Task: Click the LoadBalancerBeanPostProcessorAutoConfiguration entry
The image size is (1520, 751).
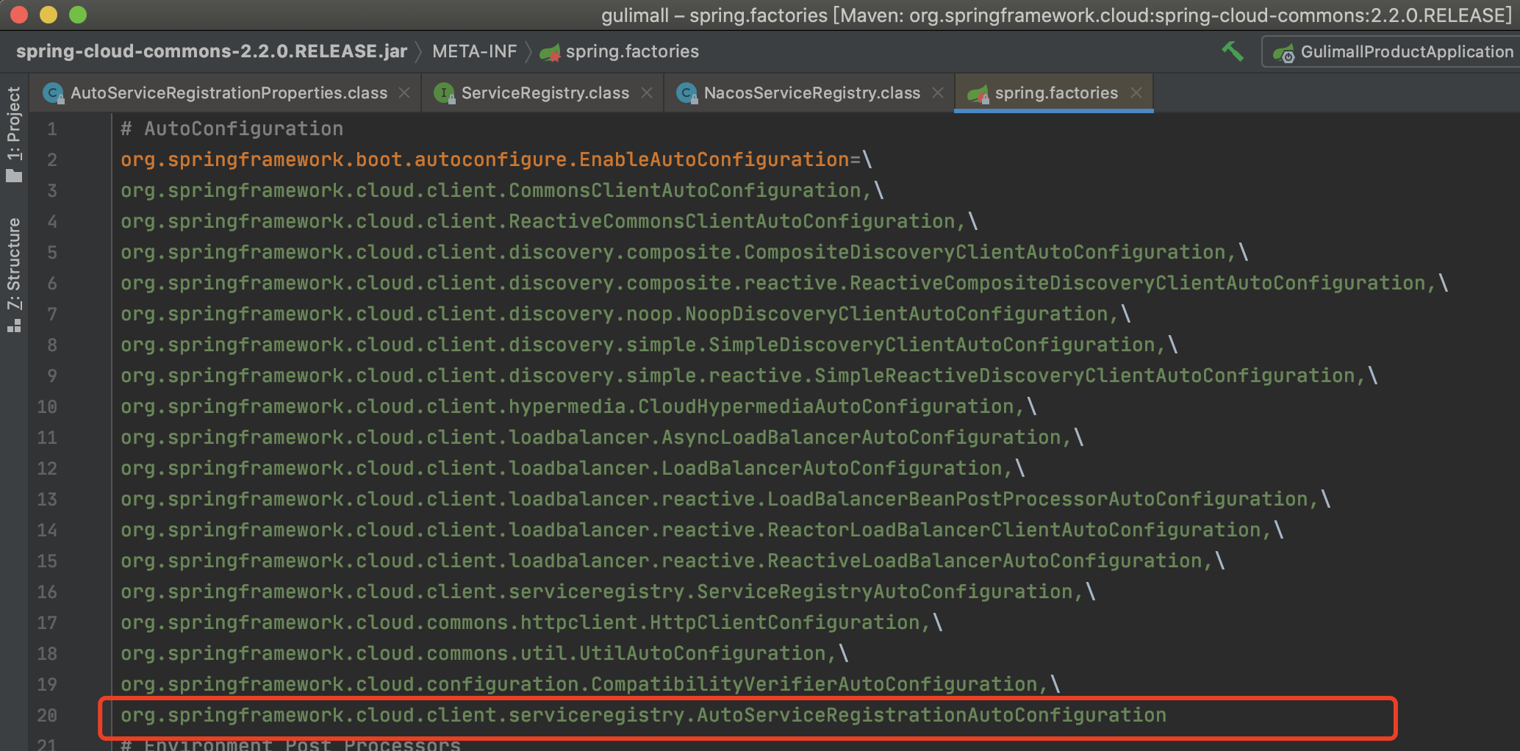Action: click(x=714, y=499)
